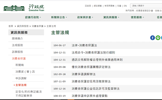Screen dimensions: 162x100
Task: Click date 102-09-18 in list
Action: 60,74
